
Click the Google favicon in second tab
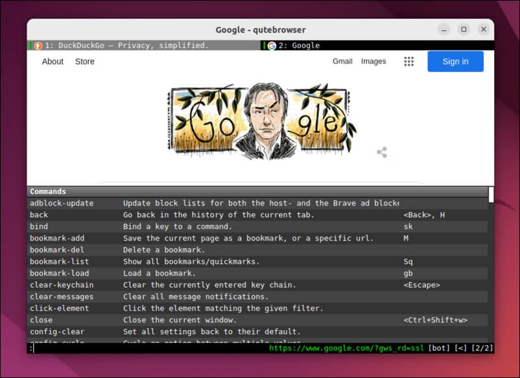(272, 45)
